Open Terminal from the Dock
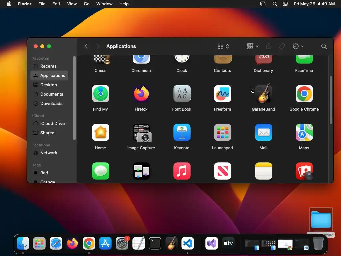This screenshot has width=341, height=256. pos(155,243)
